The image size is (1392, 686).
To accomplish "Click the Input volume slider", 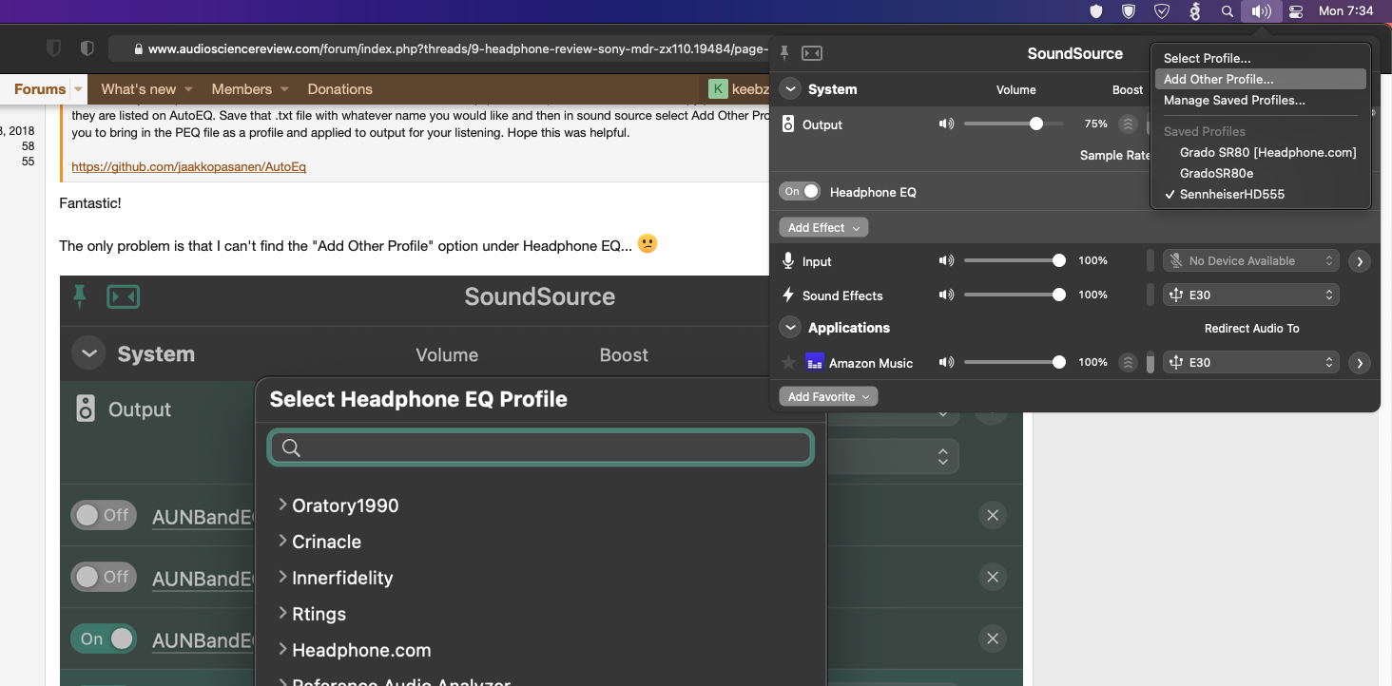I will (1015, 260).
